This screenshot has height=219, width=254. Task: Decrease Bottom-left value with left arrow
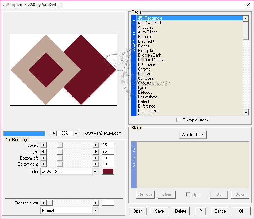tap(43, 158)
